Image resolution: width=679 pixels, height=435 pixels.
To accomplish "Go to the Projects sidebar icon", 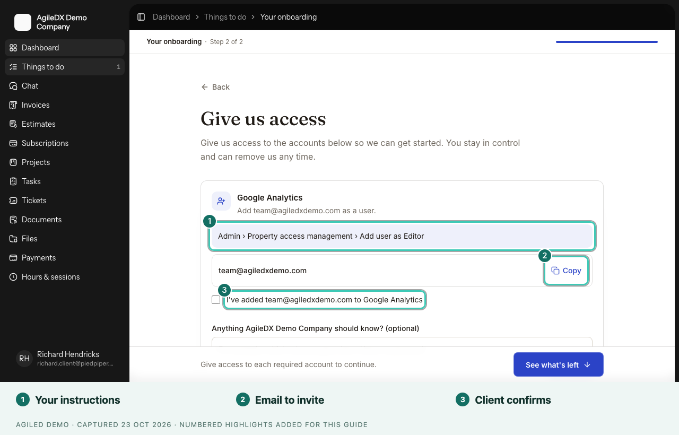I will tap(13, 162).
